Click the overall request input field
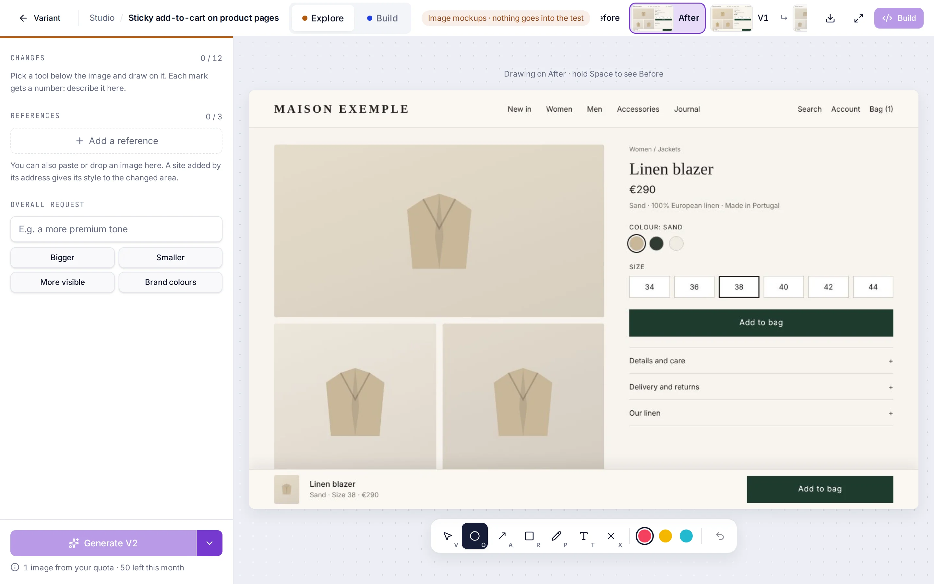Viewport: 934px width, 584px height. 116,229
